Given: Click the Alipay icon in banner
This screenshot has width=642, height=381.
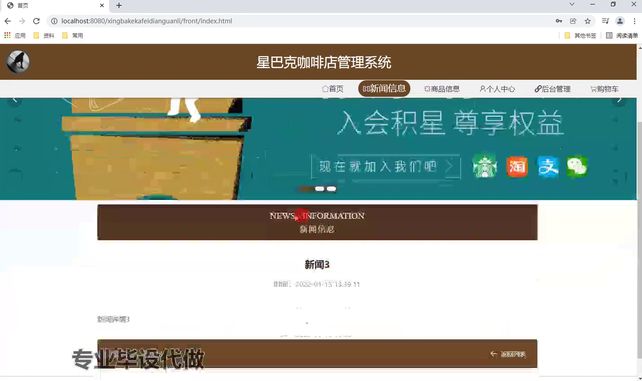Looking at the screenshot, I should click(548, 167).
